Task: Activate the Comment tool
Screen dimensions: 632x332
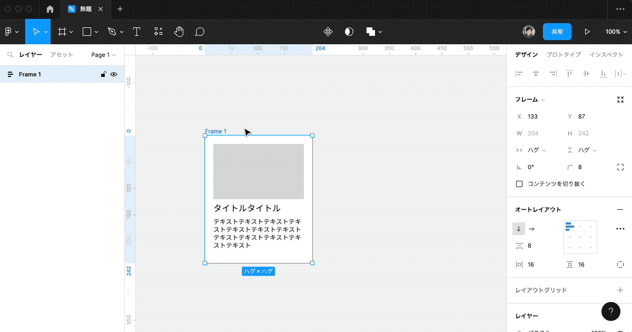Action: click(x=199, y=32)
